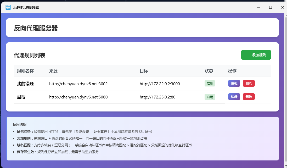Click the 启用 status badge for 盘搜
Viewport: 287px width, 168px height.
(x=210, y=97)
